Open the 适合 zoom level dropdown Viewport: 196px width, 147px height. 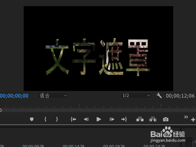[53, 96]
